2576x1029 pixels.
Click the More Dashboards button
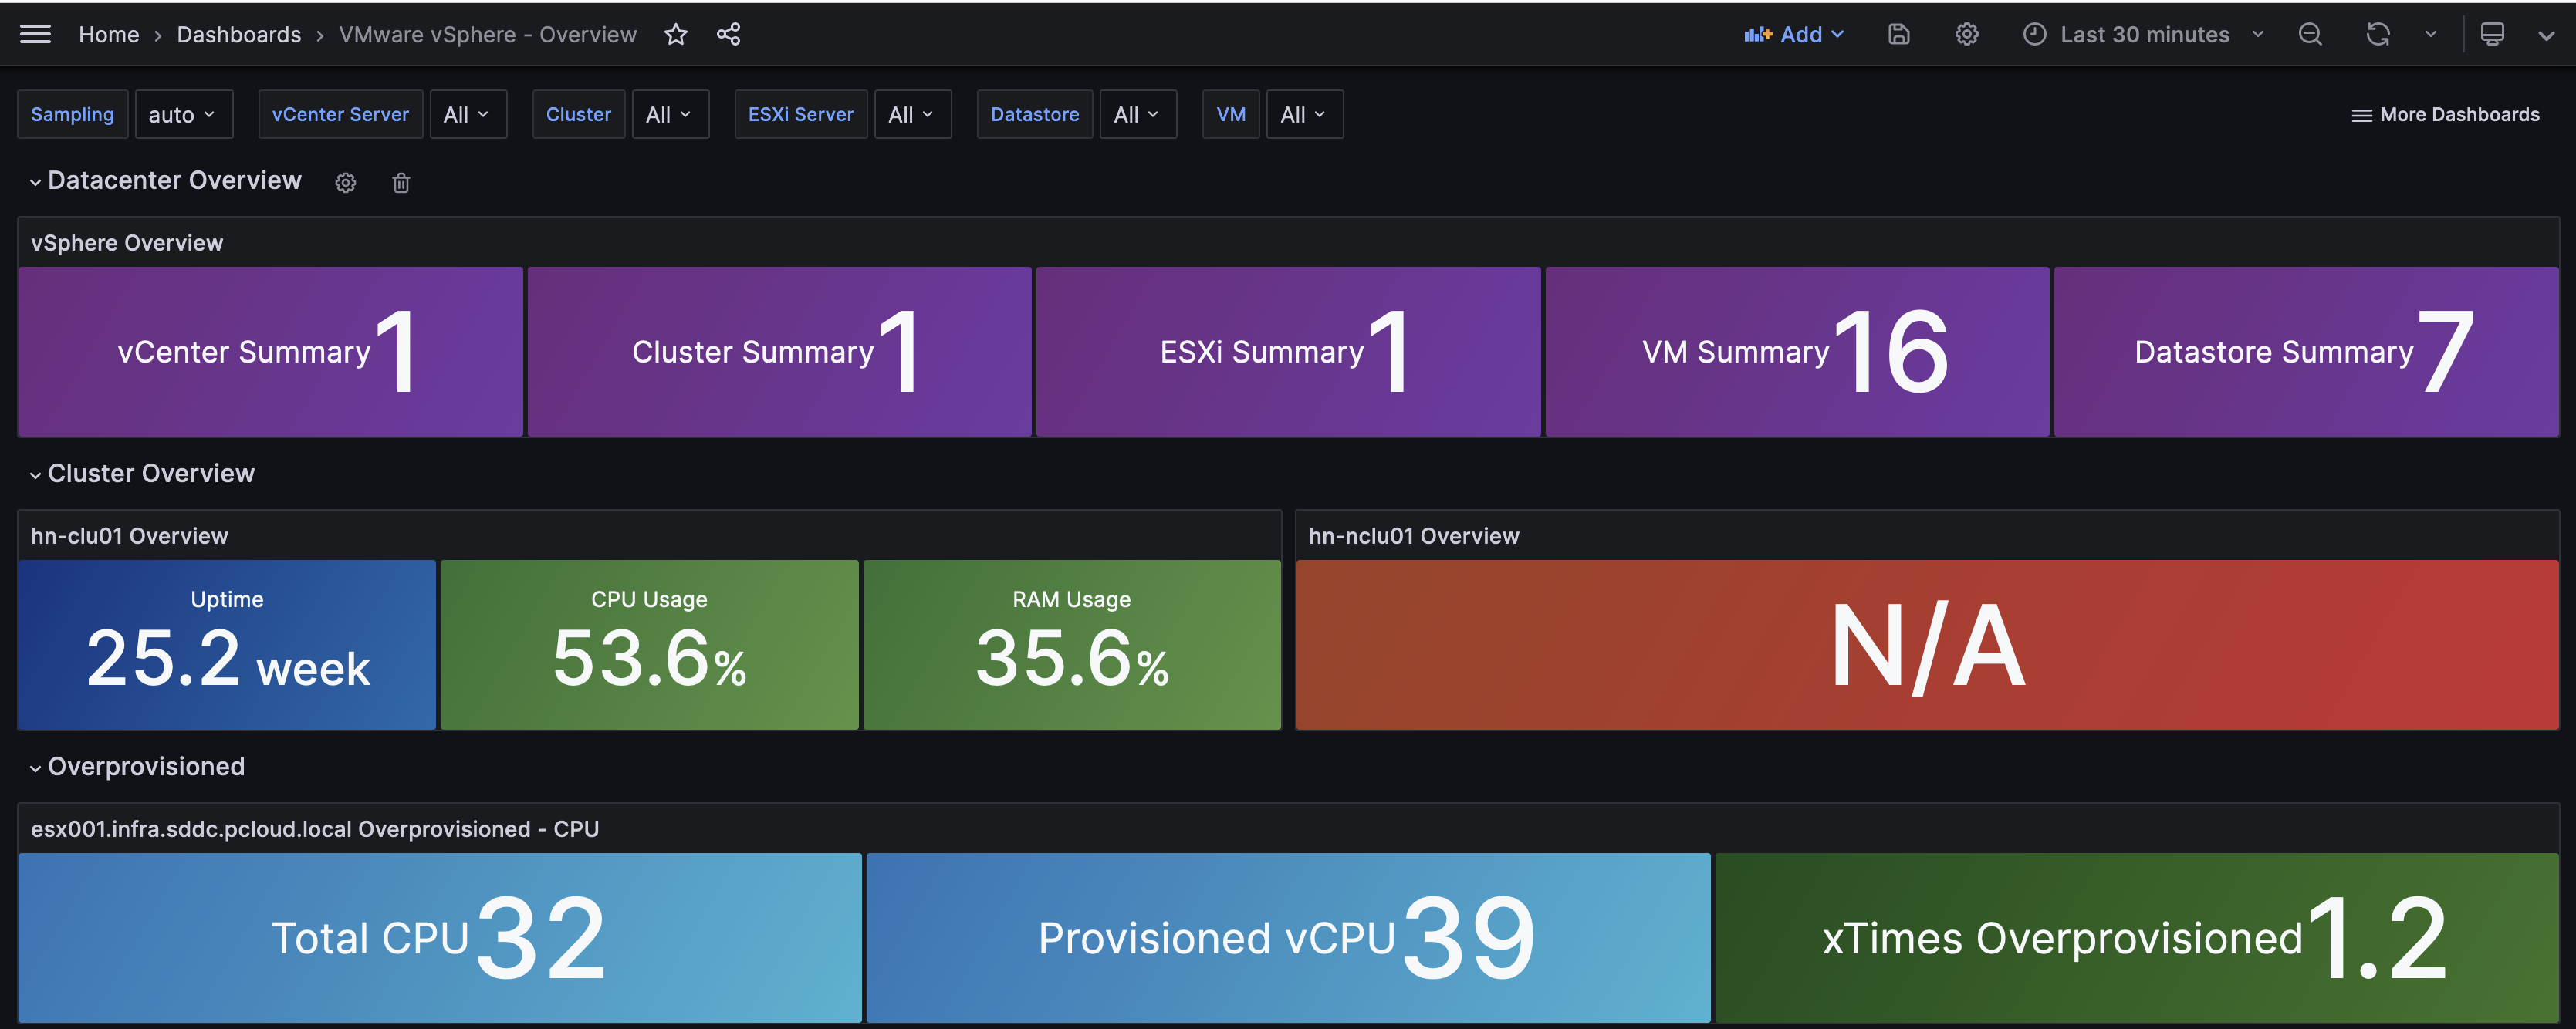tap(2446, 114)
